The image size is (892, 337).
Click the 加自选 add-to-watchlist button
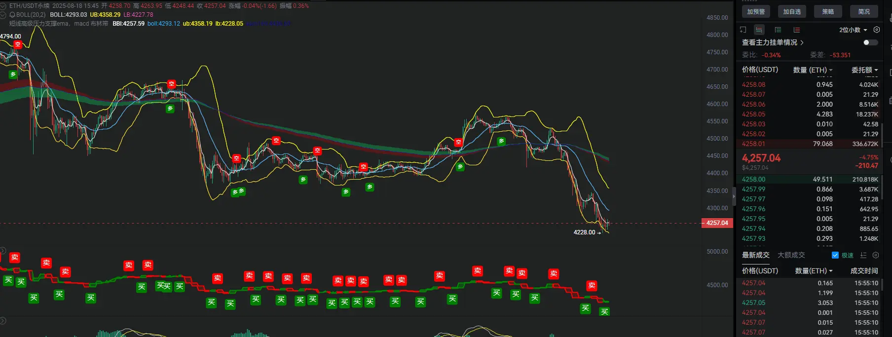pos(792,12)
